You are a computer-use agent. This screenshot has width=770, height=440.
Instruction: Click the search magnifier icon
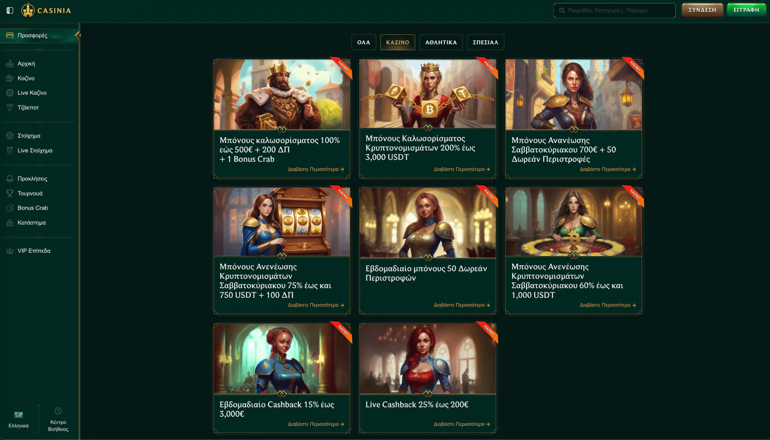pyautogui.click(x=562, y=10)
